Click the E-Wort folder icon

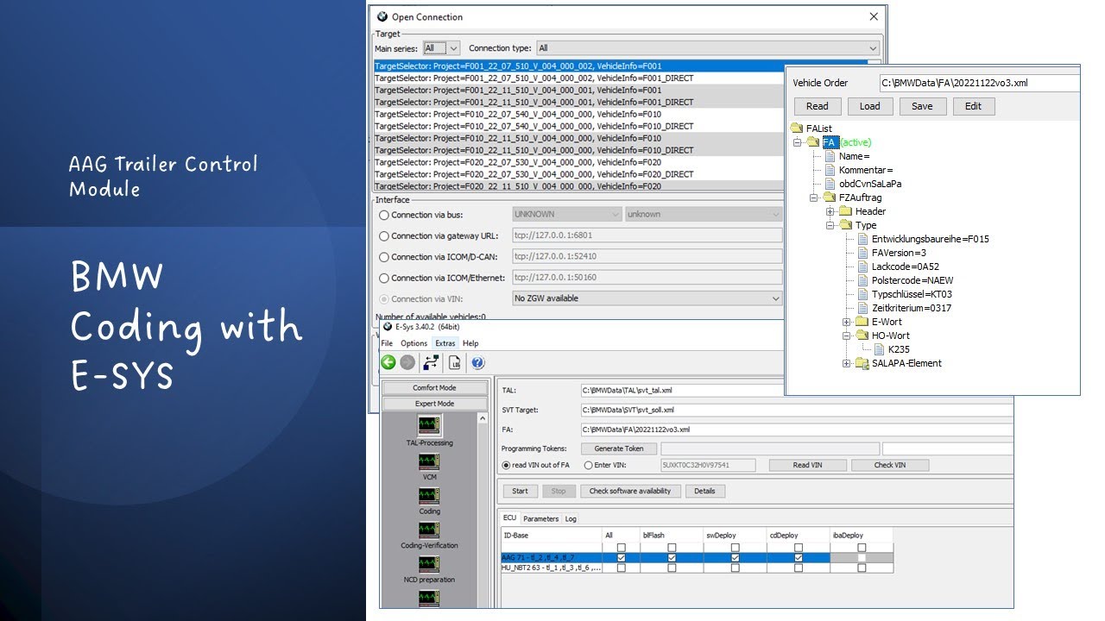click(x=862, y=322)
